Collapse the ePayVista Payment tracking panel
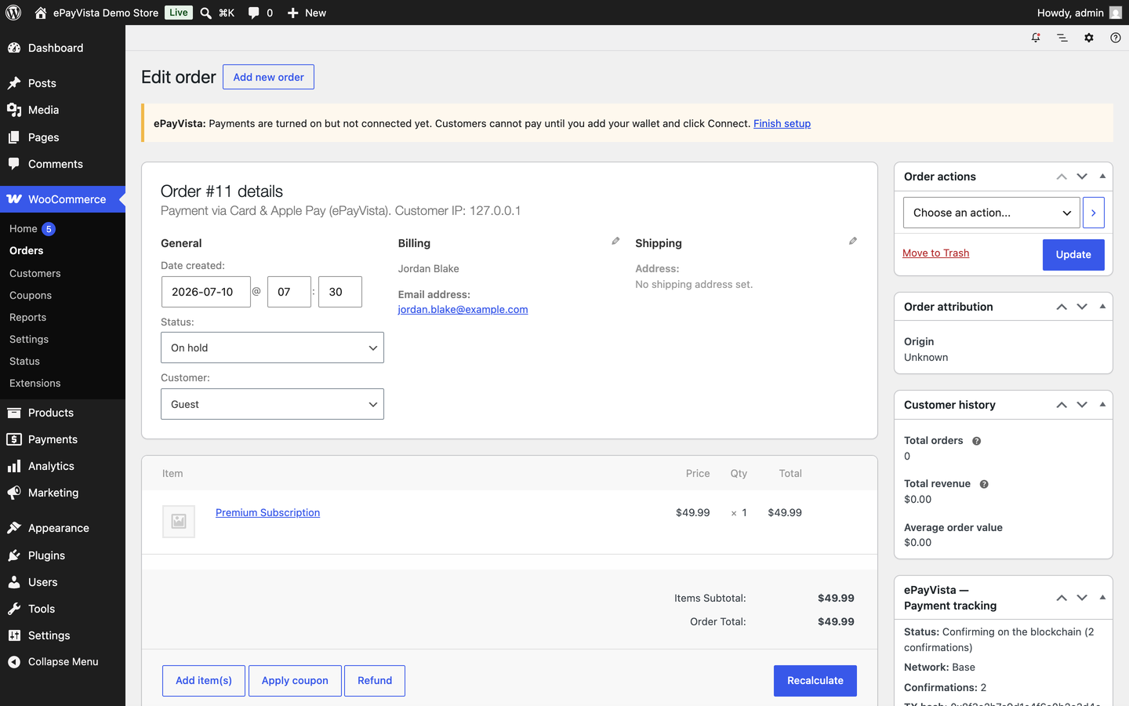The image size is (1129, 706). tap(1102, 598)
